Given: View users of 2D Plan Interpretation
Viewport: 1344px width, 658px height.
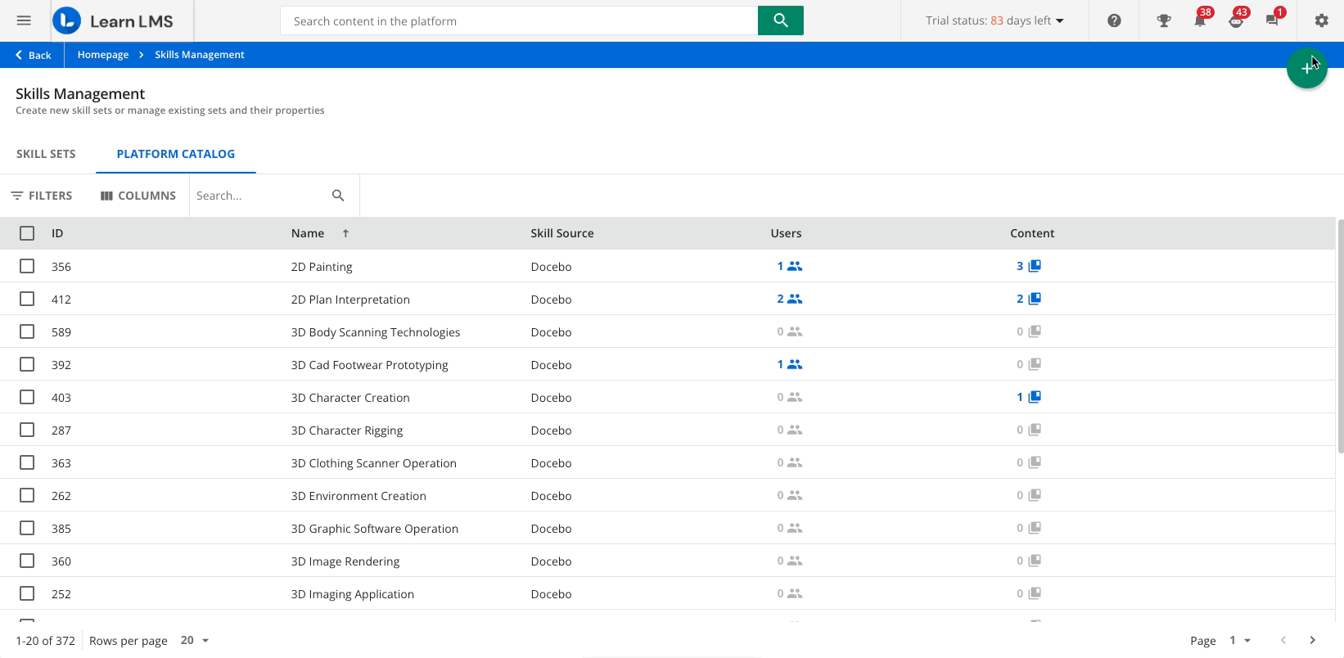Looking at the screenshot, I should tap(790, 299).
